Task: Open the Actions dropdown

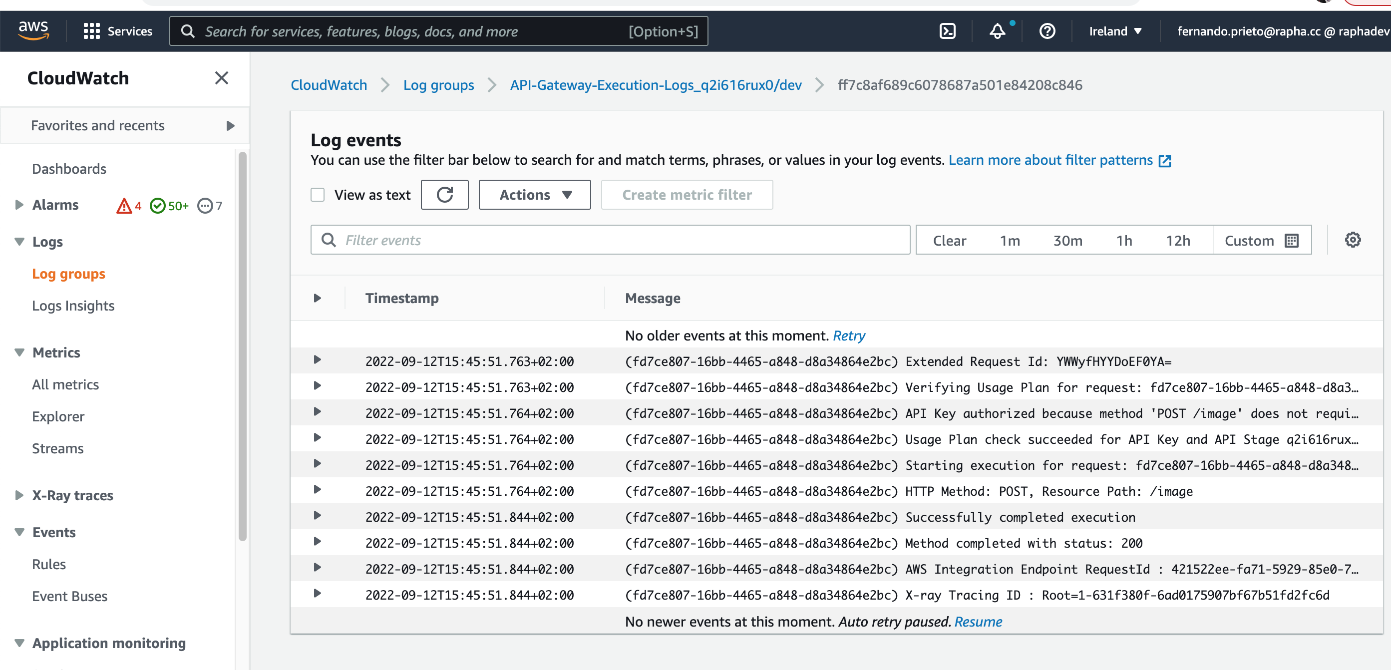Action: pyautogui.click(x=534, y=194)
